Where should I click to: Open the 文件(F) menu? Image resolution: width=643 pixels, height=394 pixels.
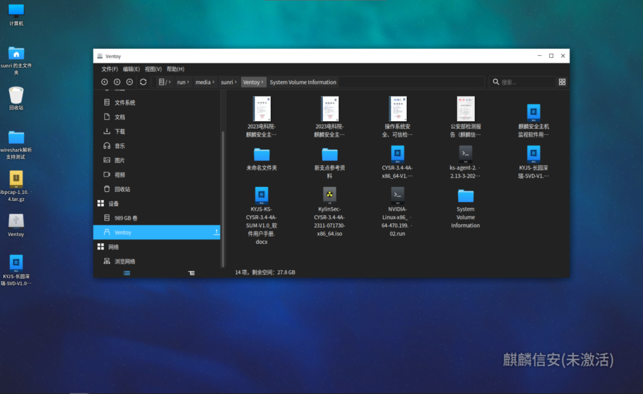tap(110, 69)
